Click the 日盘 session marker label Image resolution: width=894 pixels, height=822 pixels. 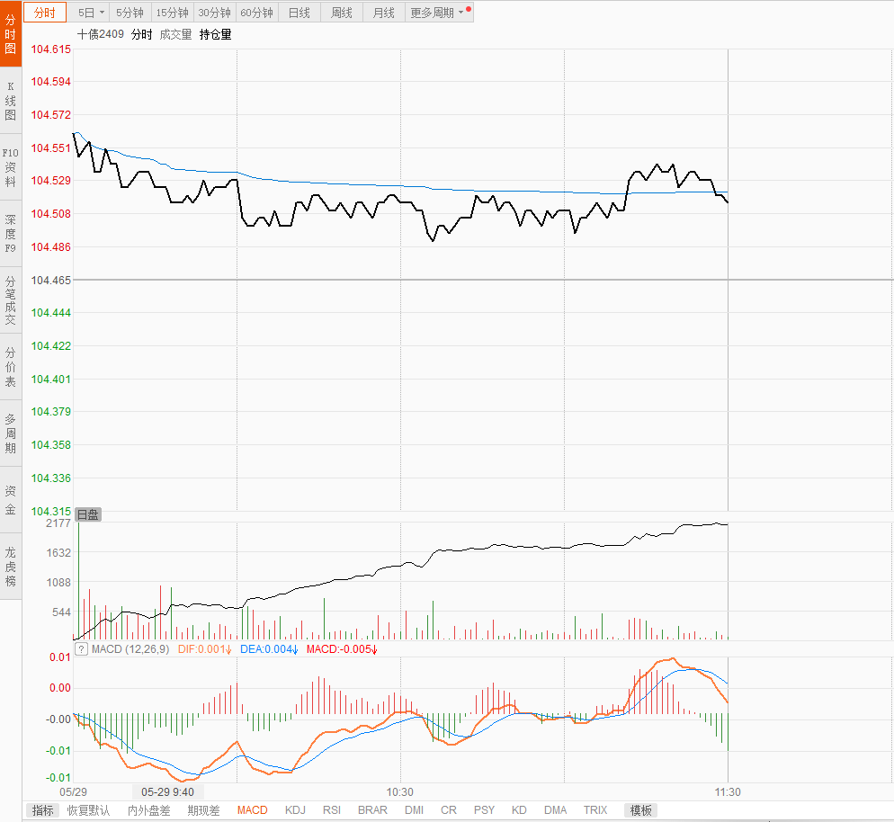pos(87,514)
